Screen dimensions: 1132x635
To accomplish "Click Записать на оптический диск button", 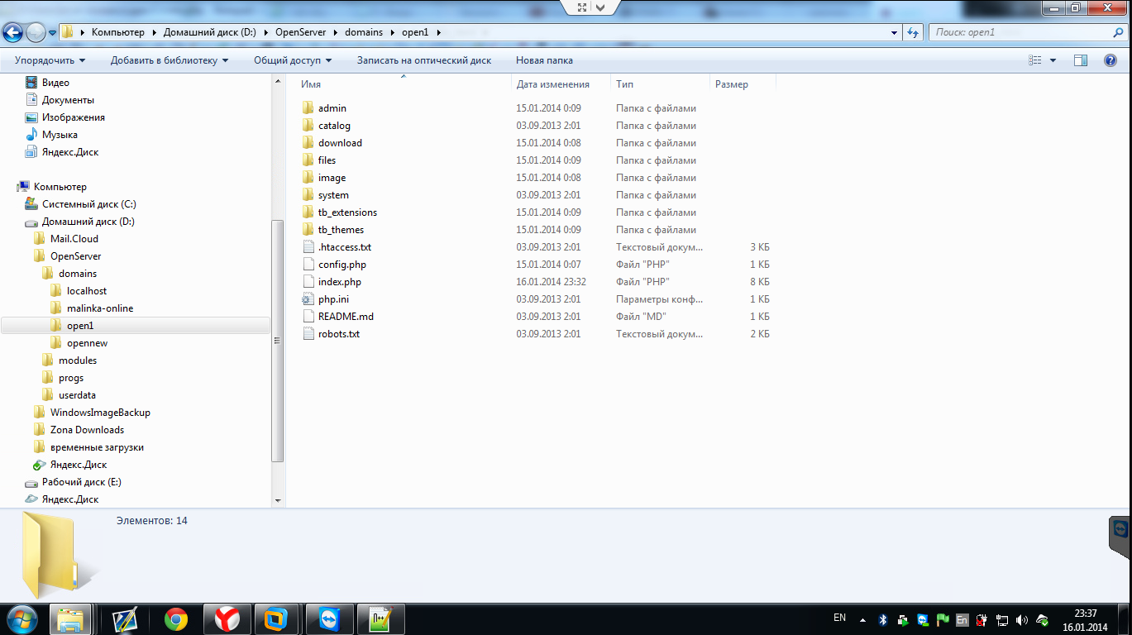I will click(423, 60).
